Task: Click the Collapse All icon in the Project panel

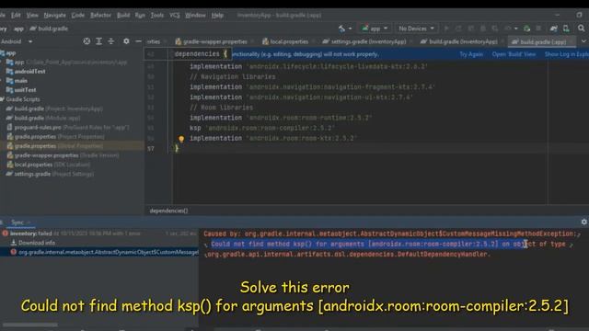Action: [x=110, y=41]
